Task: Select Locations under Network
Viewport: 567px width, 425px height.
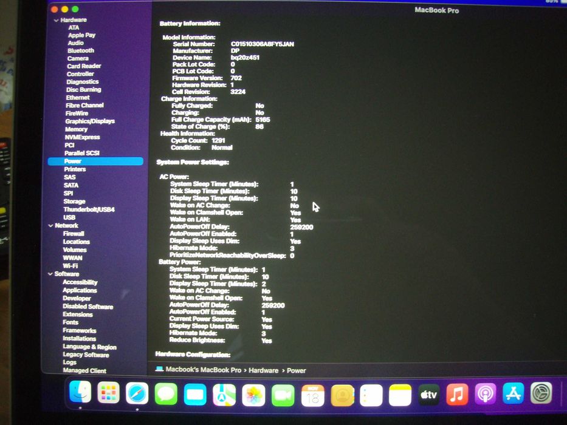Action: coord(77,242)
